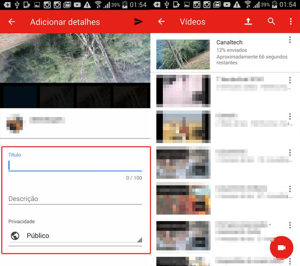Open search in the Vídeos toolbar

click(271, 21)
